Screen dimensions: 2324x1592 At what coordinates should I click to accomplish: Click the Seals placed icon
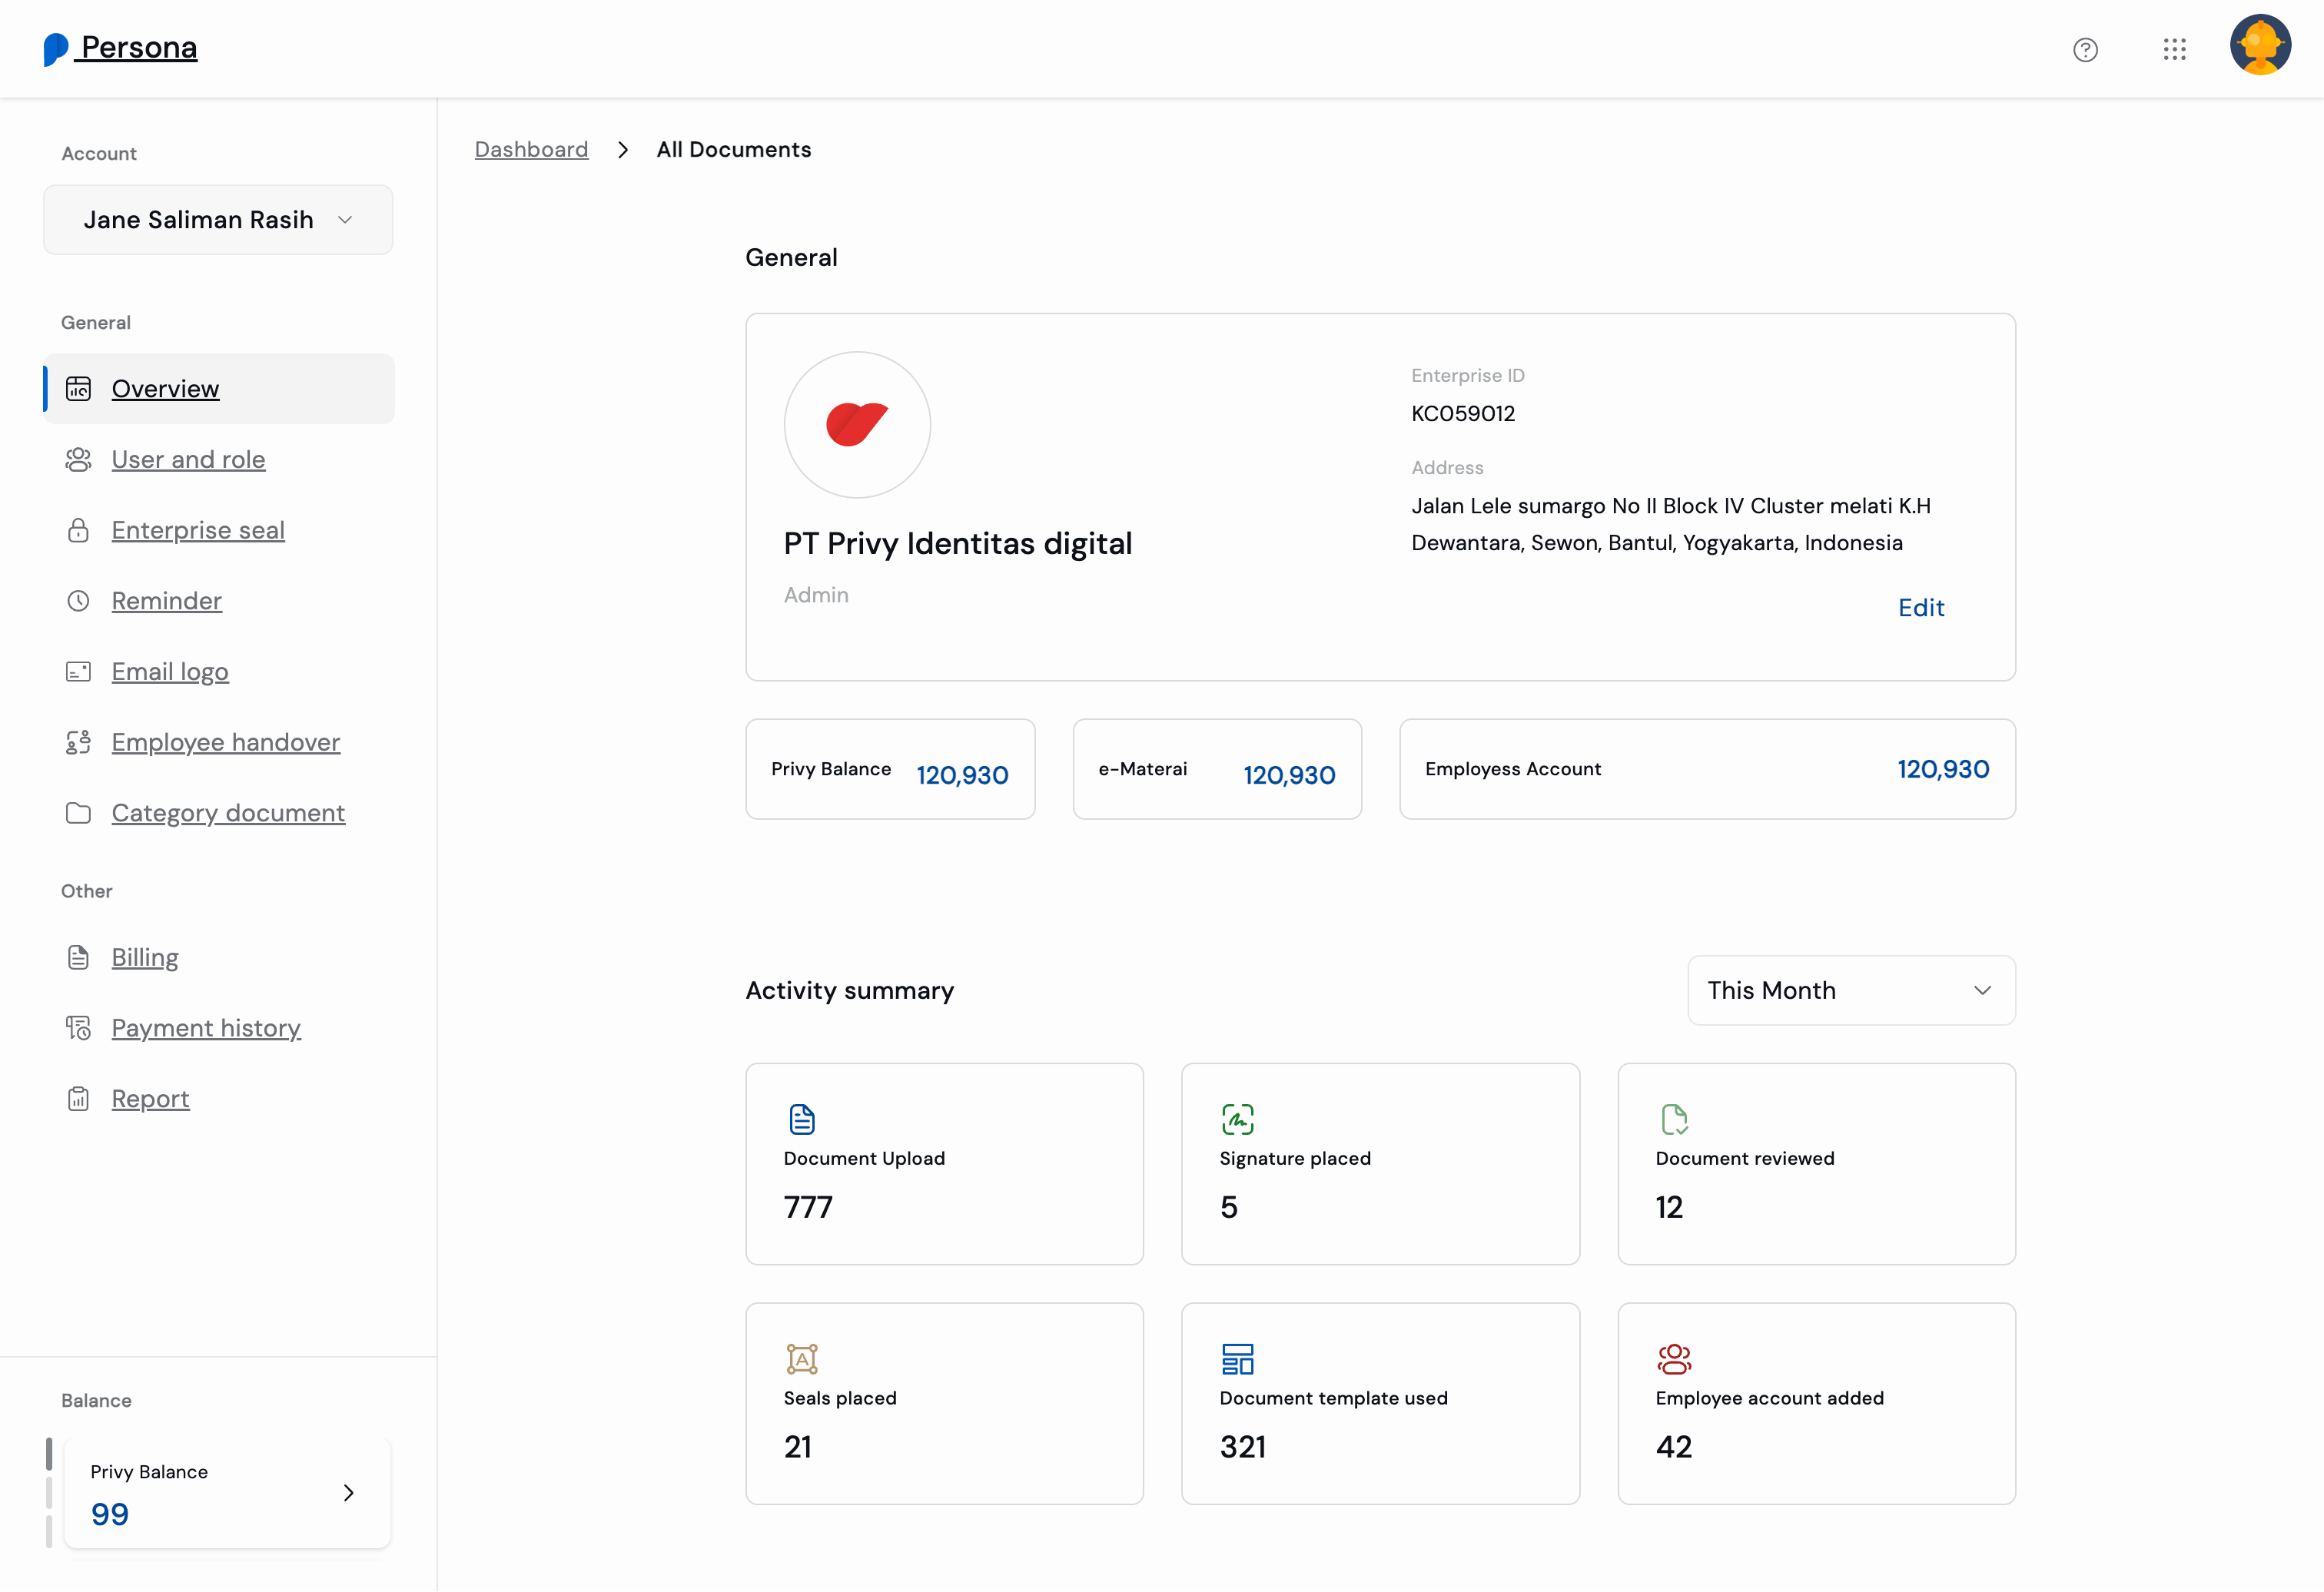point(802,1359)
